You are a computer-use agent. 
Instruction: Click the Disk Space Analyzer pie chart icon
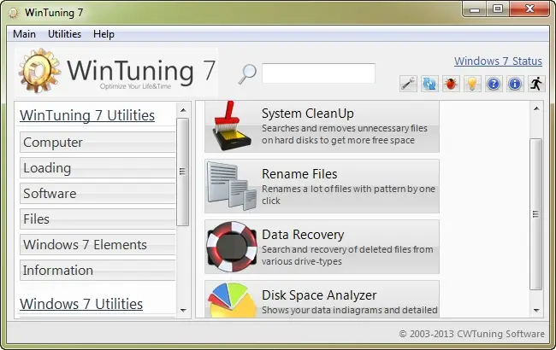click(233, 300)
